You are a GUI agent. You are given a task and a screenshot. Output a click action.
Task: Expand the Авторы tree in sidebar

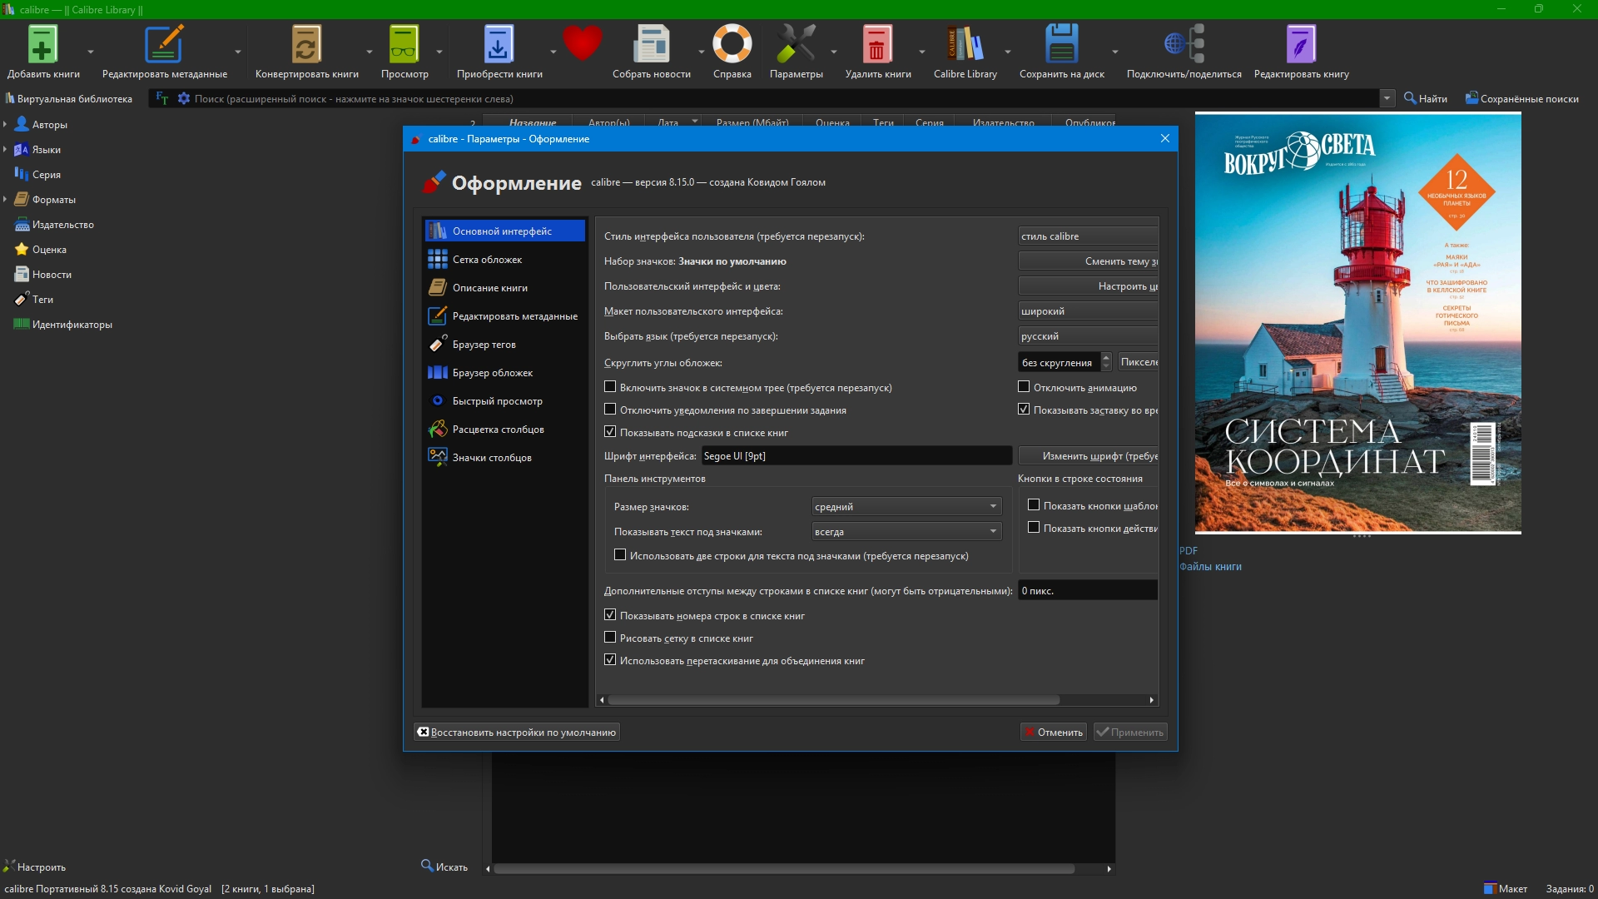6,125
